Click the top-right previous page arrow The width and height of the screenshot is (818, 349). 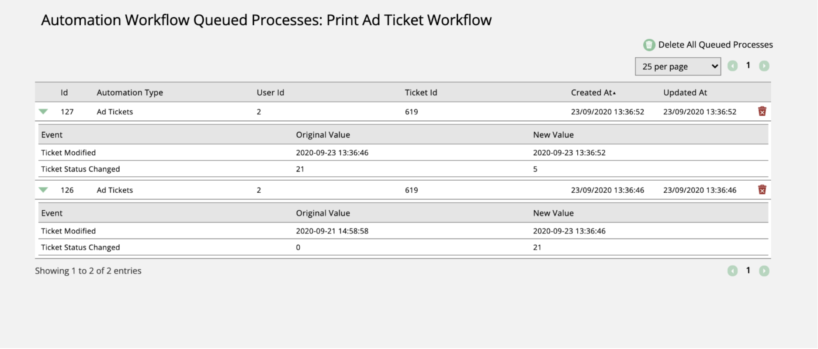click(733, 65)
